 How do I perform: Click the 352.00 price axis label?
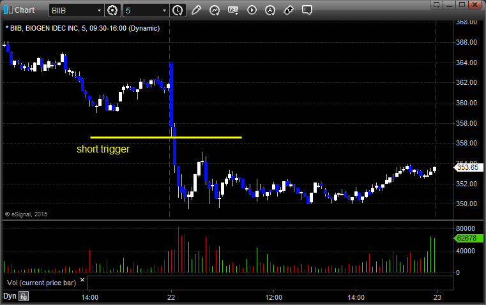tap(466, 184)
